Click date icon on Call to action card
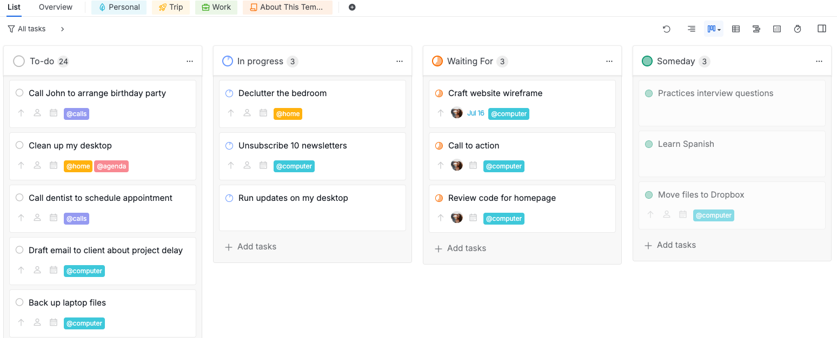837x338 pixels. coord(473,166)
